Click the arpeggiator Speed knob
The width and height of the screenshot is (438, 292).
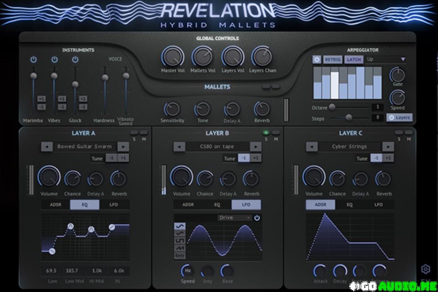click(x=397, y=98)
